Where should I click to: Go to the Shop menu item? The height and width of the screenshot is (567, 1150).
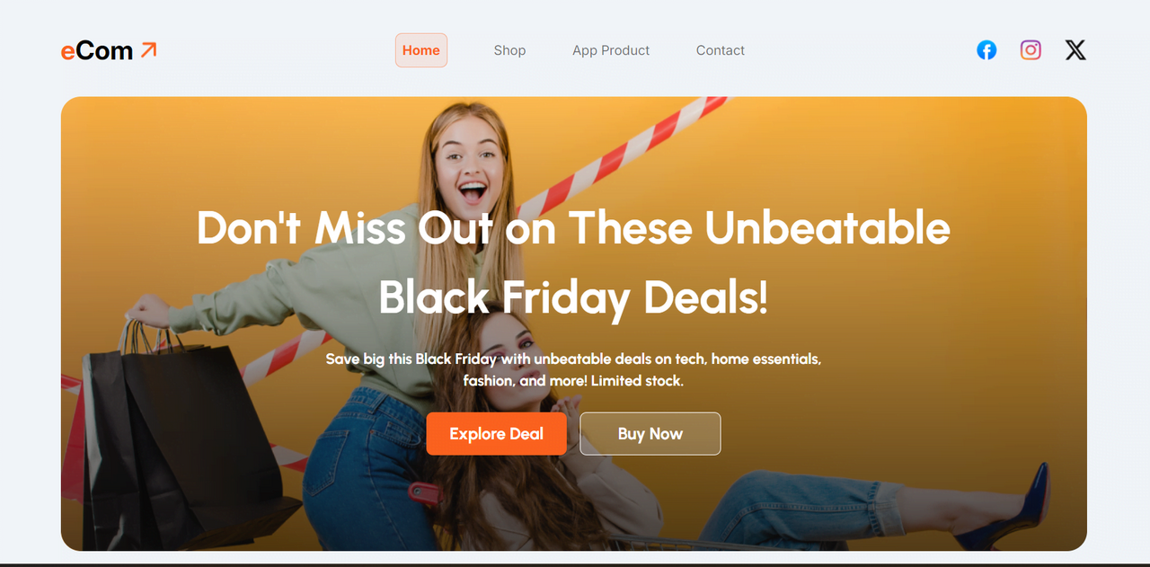509,50
